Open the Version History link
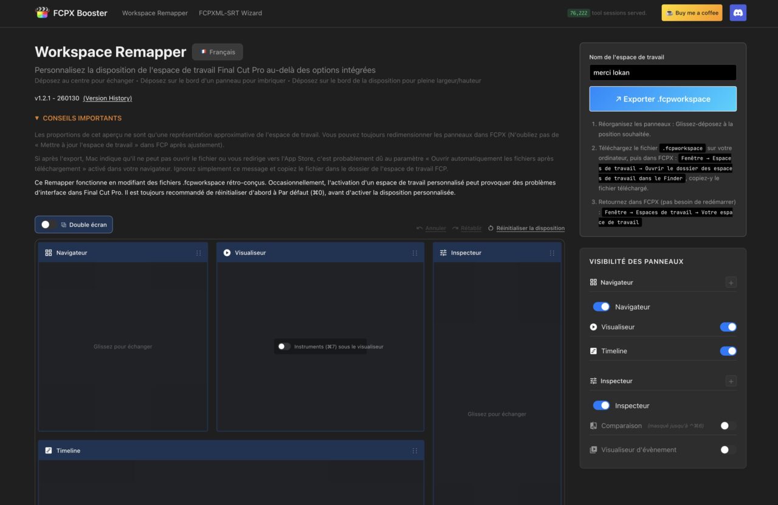778x505 pixels. (107, 98)
